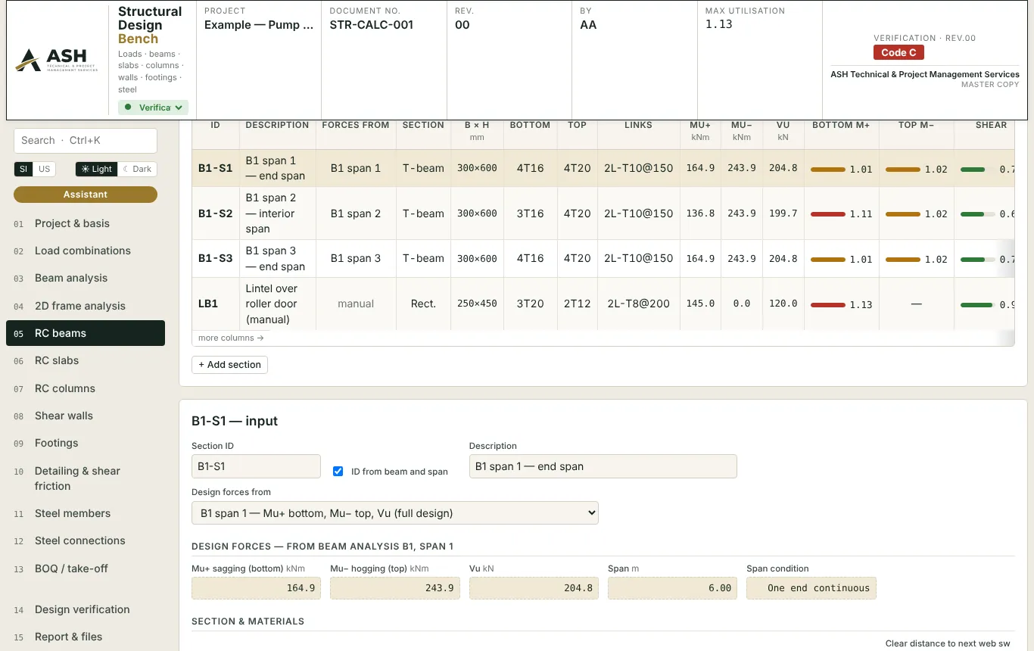The height and width of the screenshot is (651, 1034).
Task: Click the Mu+ sagging value 164.9 field
Action: [x=256, y=588]
